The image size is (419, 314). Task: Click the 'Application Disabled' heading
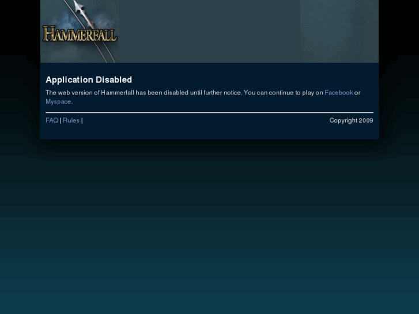click(89, 80)
